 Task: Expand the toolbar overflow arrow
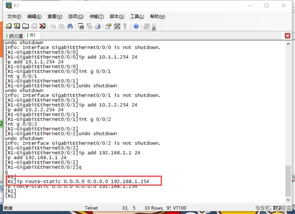[154, 28]
